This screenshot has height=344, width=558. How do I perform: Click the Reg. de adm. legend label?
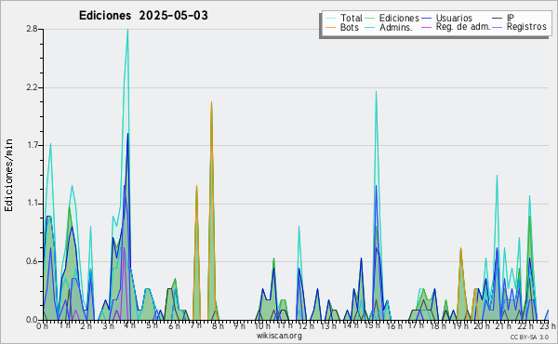pyautogui.click(x=463, y=27)
